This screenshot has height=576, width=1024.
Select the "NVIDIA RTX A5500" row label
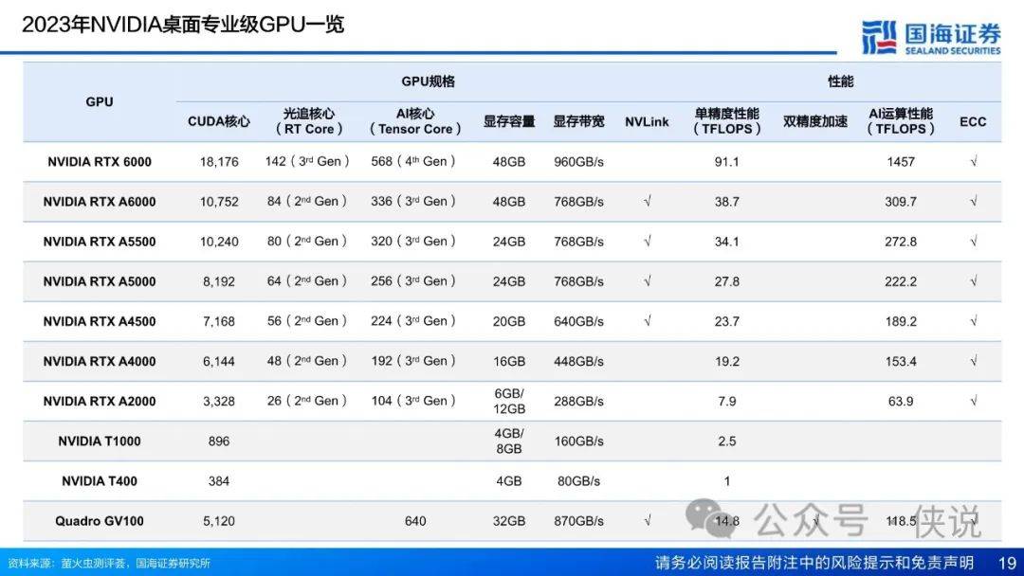100,242
